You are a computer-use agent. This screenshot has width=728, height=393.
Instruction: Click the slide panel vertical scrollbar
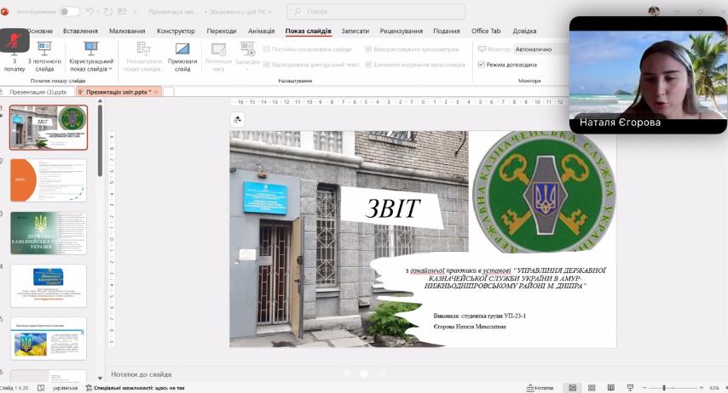pyautogui.click(x=100, y=141)
